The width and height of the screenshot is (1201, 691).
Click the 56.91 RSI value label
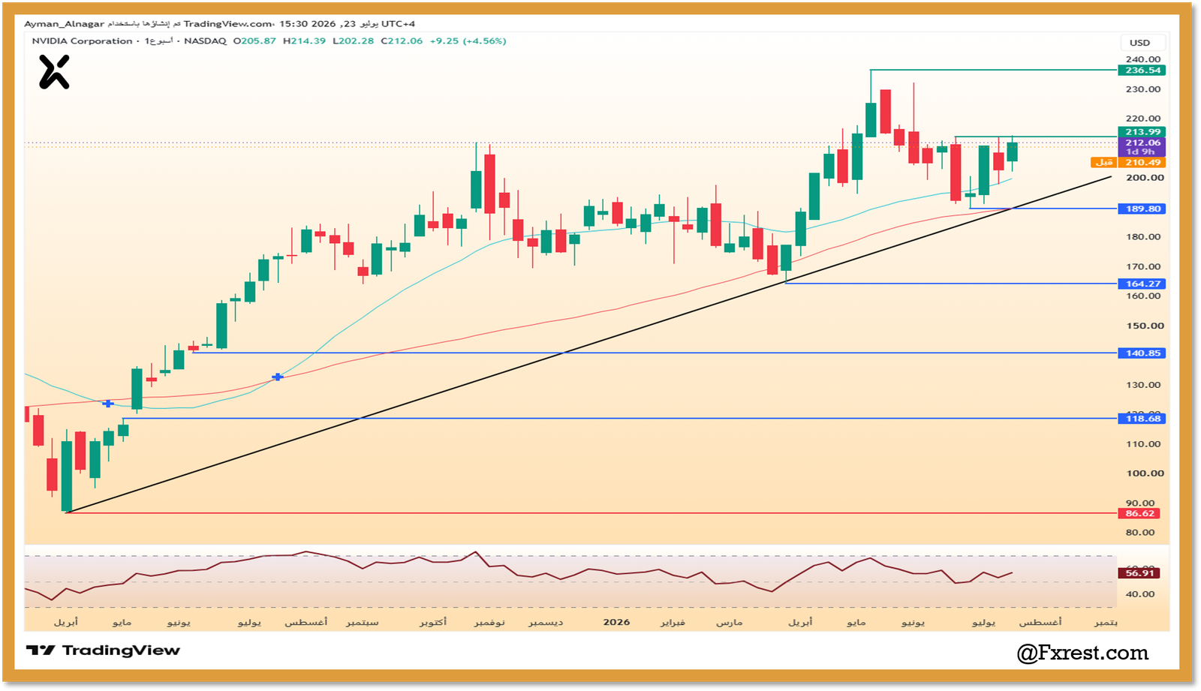1139,573
